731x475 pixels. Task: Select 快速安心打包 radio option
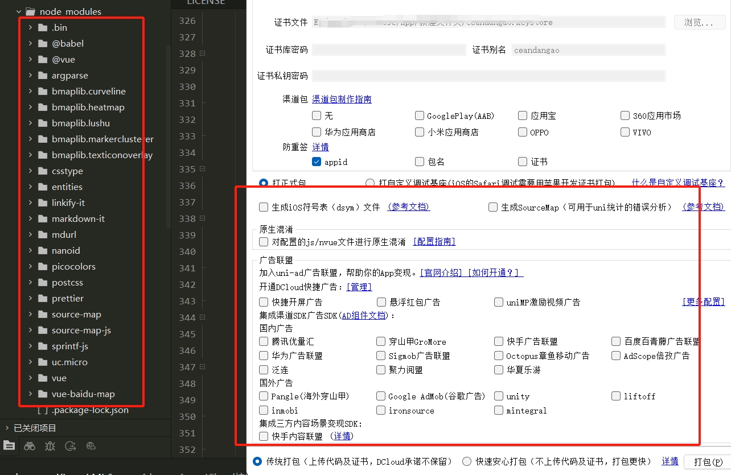[467, 461]
